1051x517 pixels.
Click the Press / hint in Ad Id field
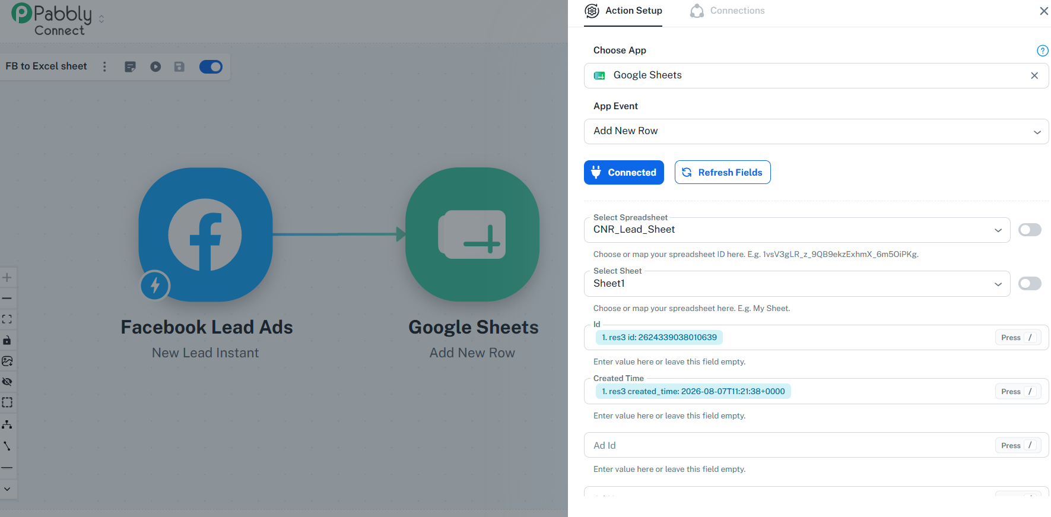click(1018, 445)
